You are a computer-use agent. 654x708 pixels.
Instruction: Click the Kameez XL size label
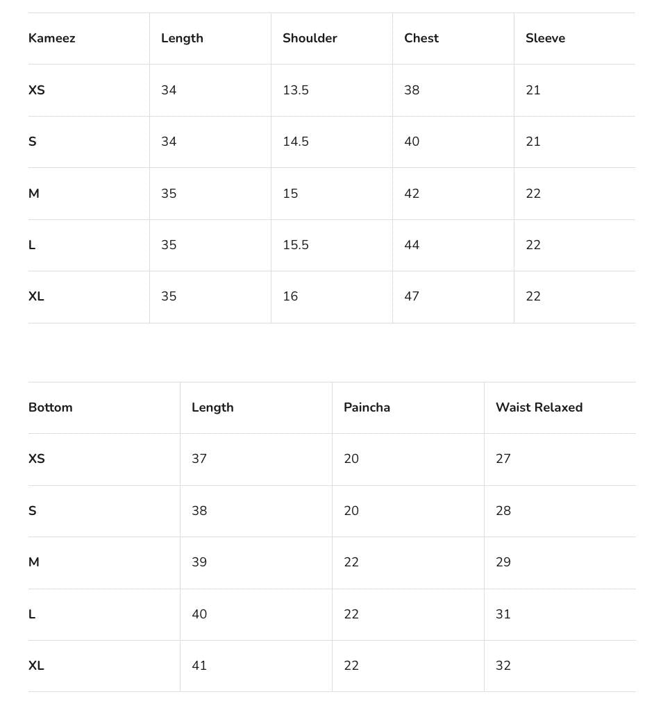[36, 296]
